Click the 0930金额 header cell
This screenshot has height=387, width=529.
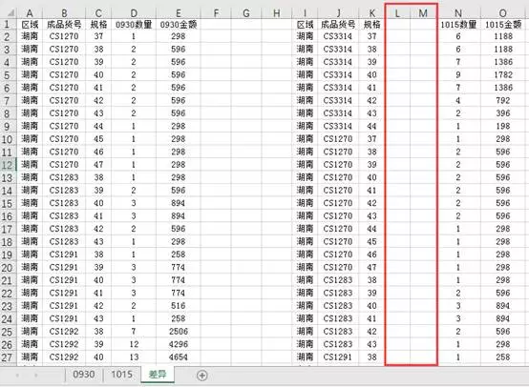179,24
